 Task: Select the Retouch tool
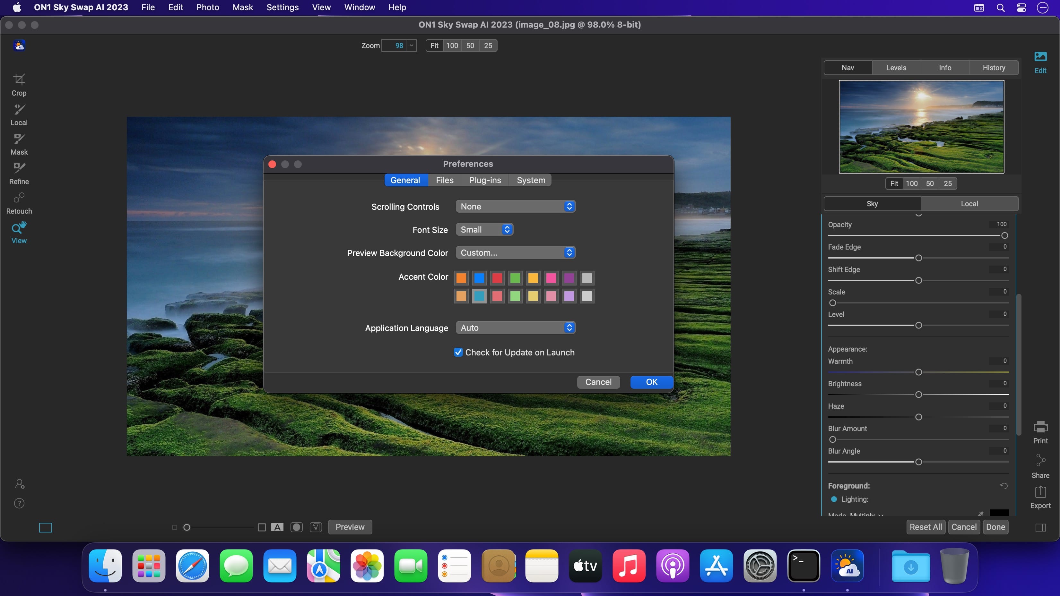(x=19, y=203)
